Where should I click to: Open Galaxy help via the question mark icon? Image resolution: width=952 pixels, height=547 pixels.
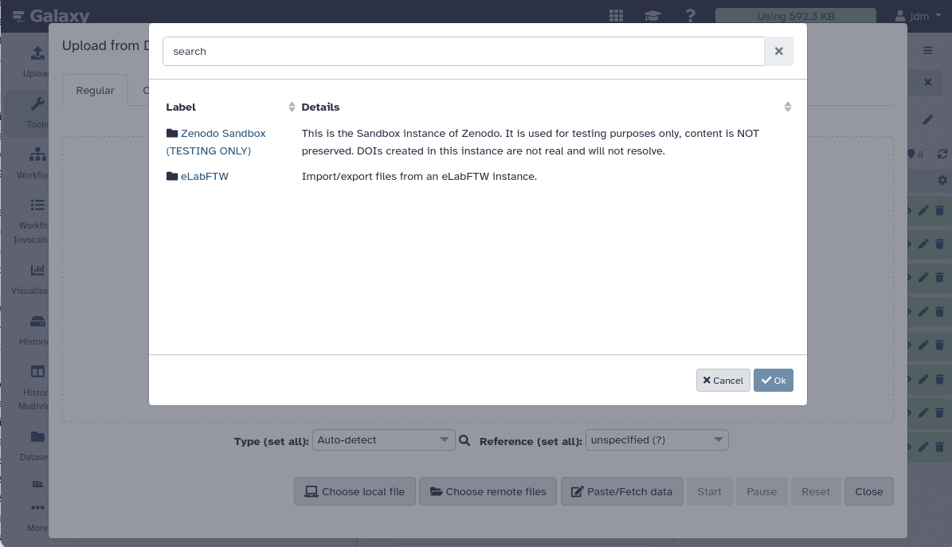[690, 15]
